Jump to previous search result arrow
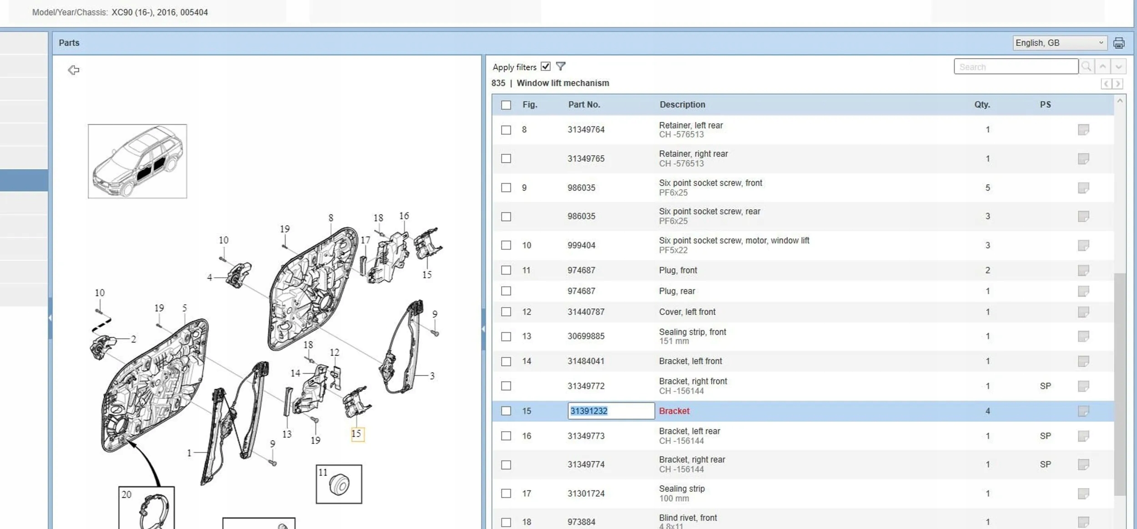1137x529 pixels. click(1103, 67)
